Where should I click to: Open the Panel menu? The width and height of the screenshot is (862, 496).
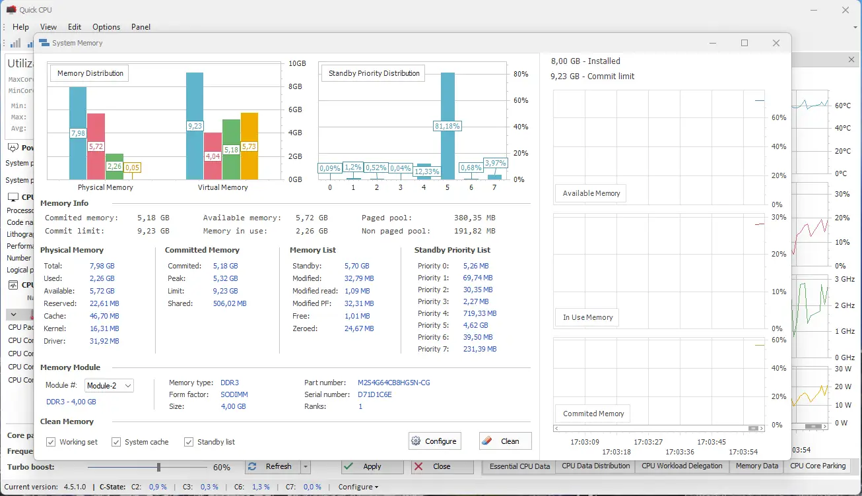pos(141,27)
